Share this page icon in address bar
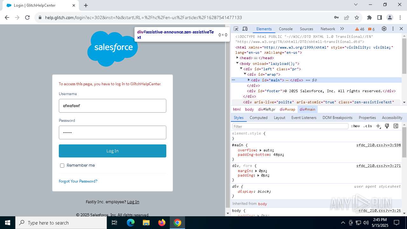407x229 pixels. pyautogui.click(x=347, y=17)
